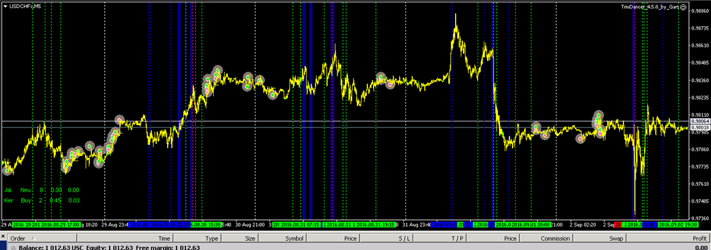This screenshot has height=250, width=711.
Task: Click 0.98610 on the price scale
Action: click(x=701, y=45)
